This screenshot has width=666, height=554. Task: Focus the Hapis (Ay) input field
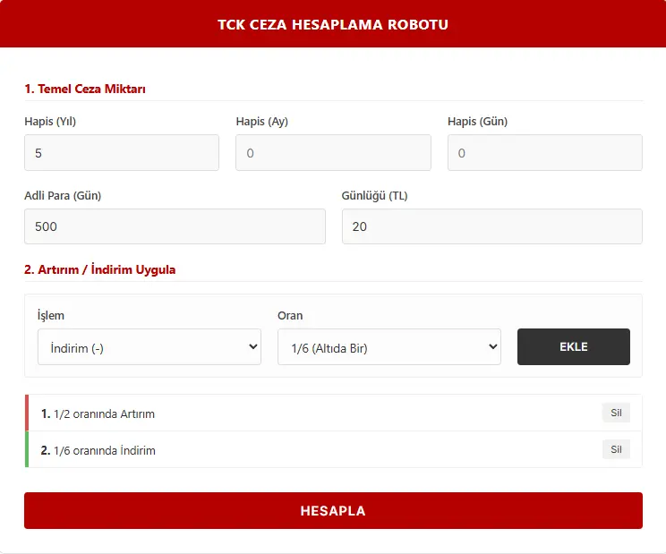click(x=333, y=153)
